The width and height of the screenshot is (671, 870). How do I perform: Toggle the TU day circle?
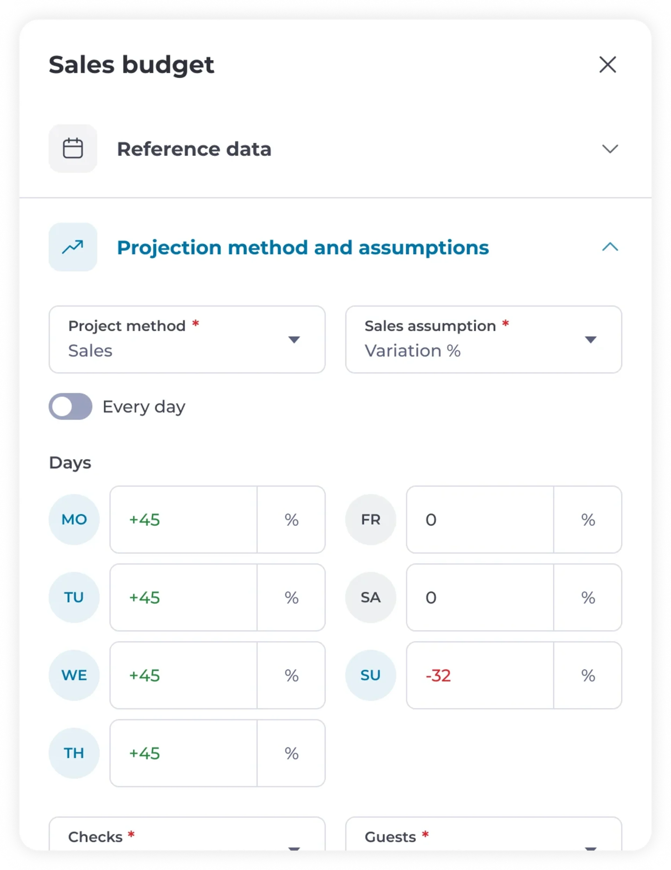coord(74,597)
